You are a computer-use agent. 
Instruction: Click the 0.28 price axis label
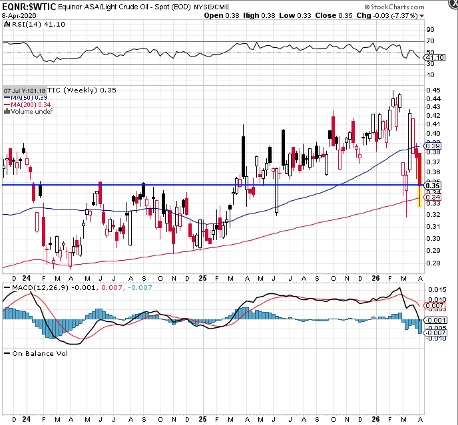tap(433, 263)
